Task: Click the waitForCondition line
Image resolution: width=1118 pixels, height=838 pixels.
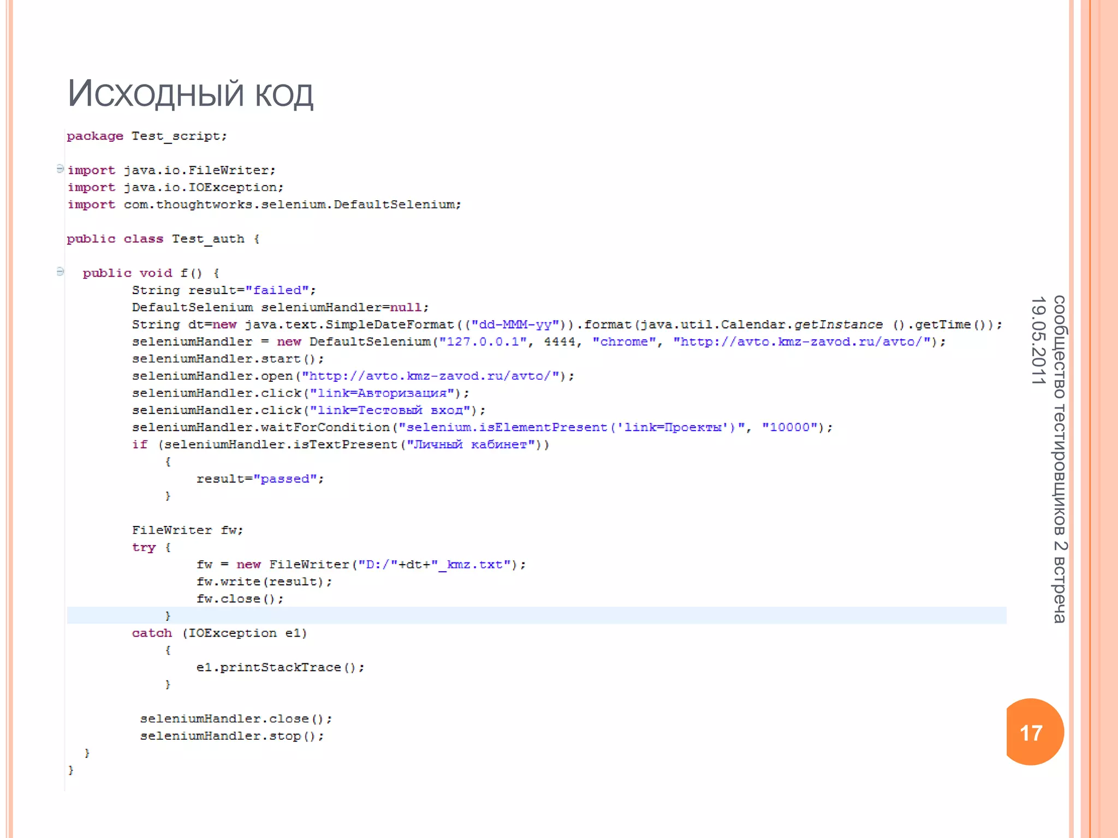Action: [x=483, y=427]
